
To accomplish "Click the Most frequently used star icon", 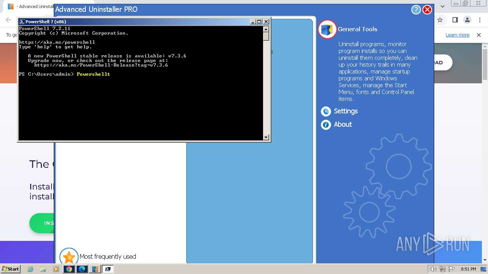I will tap(69, 257).
